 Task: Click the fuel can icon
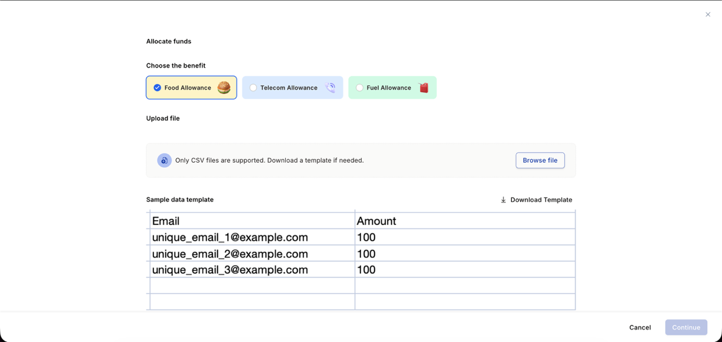point(424,88)
